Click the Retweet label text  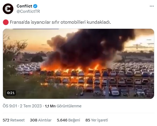17,120
